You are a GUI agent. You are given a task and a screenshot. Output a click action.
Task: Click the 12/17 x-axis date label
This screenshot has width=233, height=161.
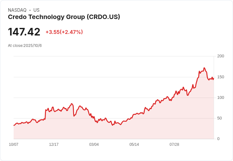(x=54, y=145)
